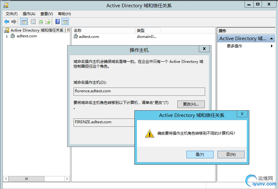The image size is (278, 189).
Task: Click the adtest.com icon in the list pane
Action: 76,36
